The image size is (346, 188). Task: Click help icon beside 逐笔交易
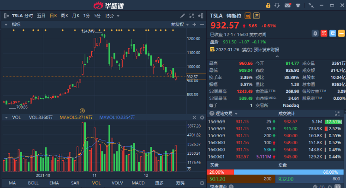212,114
